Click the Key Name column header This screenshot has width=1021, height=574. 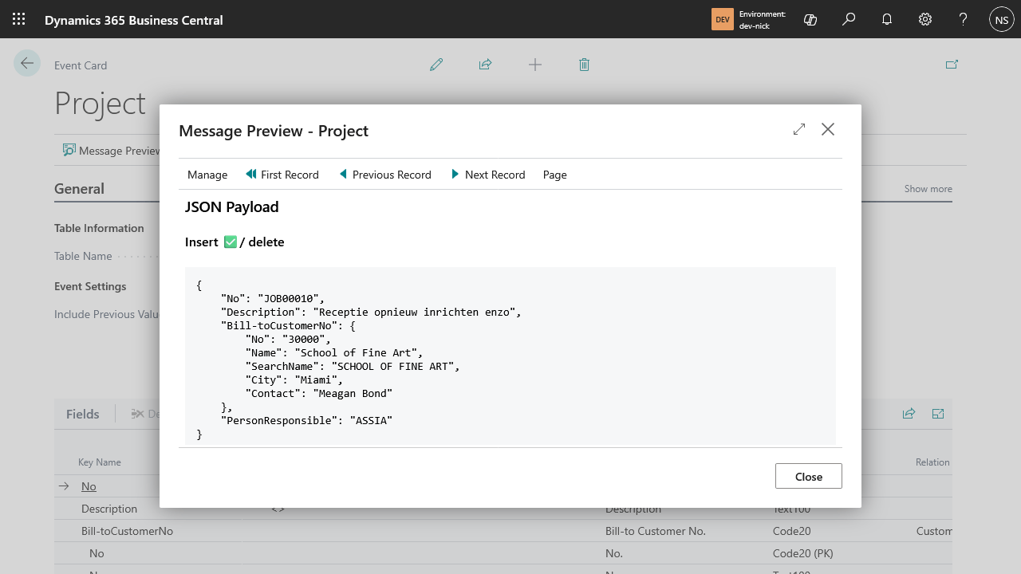[100, 462]
